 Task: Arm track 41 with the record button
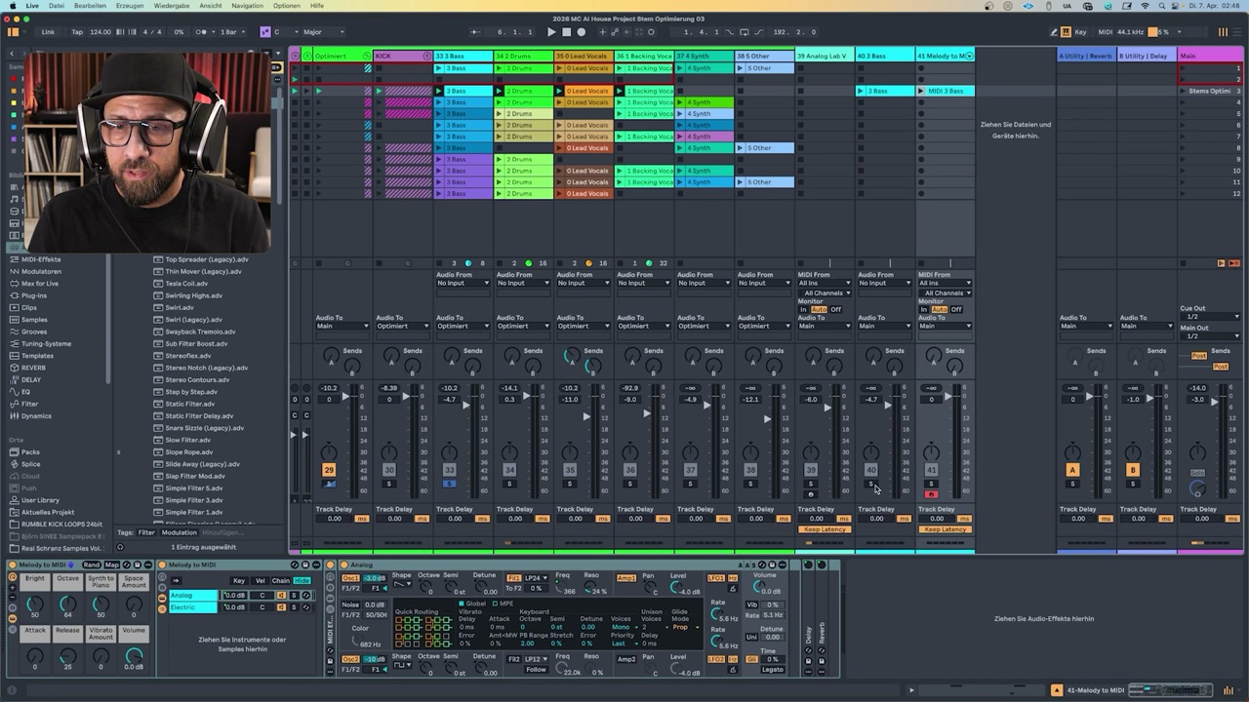[x=931, y=494]
